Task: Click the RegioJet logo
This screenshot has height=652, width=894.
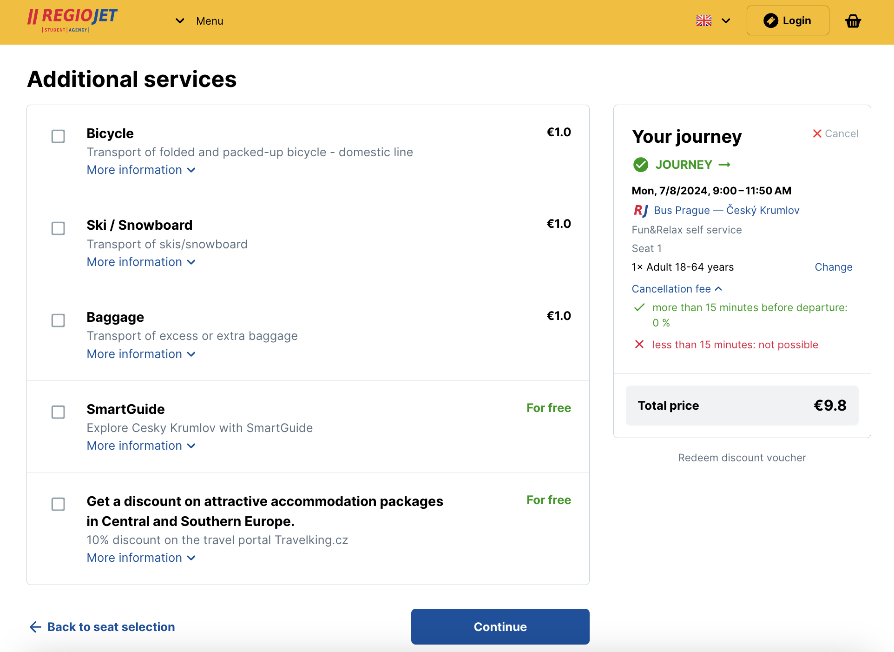Action: [72, 20]
